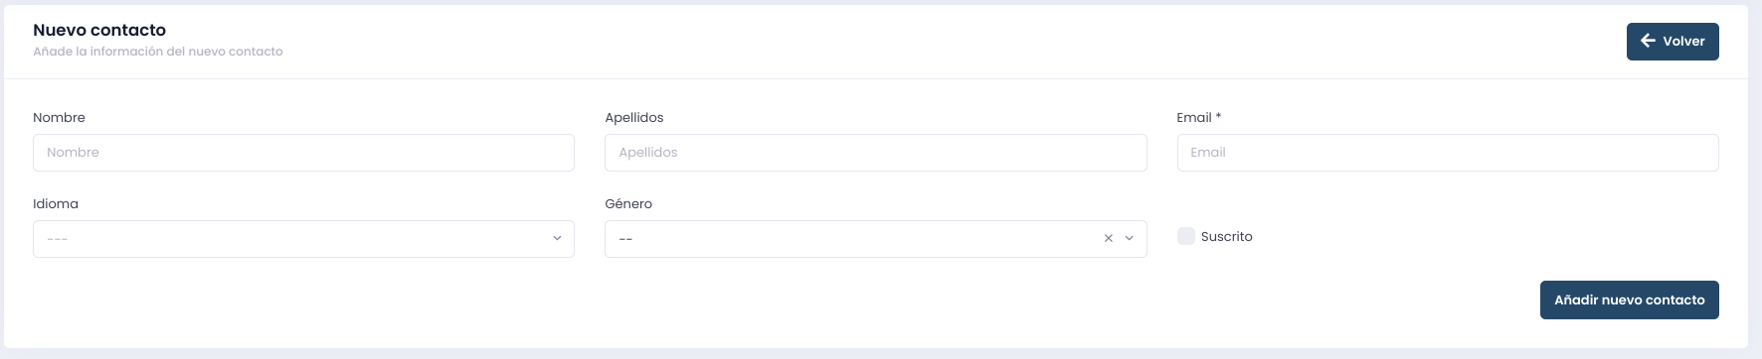
Task: Go back with the Volver text
Action: [1683, 42]
